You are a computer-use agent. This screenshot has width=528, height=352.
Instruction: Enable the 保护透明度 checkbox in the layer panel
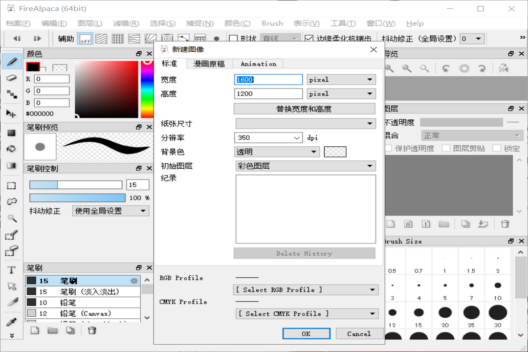(388, 148)
